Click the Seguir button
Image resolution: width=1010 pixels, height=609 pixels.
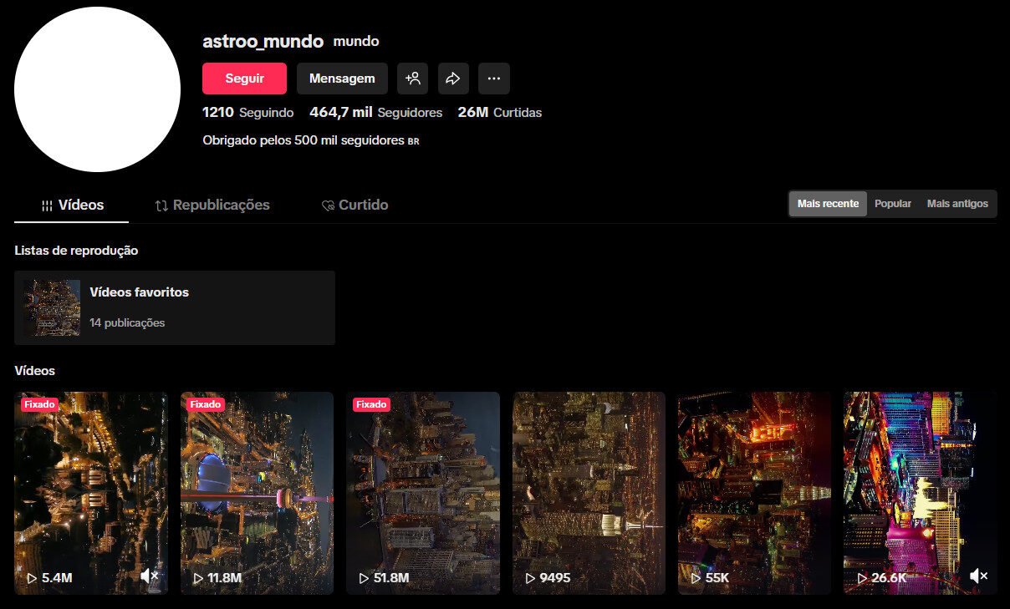click(x=244, y=78)
